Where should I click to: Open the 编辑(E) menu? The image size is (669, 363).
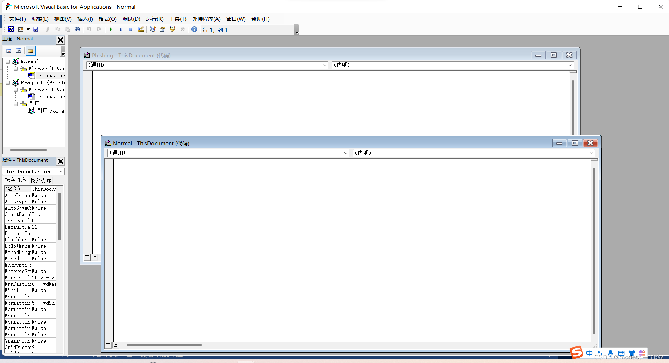(40, 19)
